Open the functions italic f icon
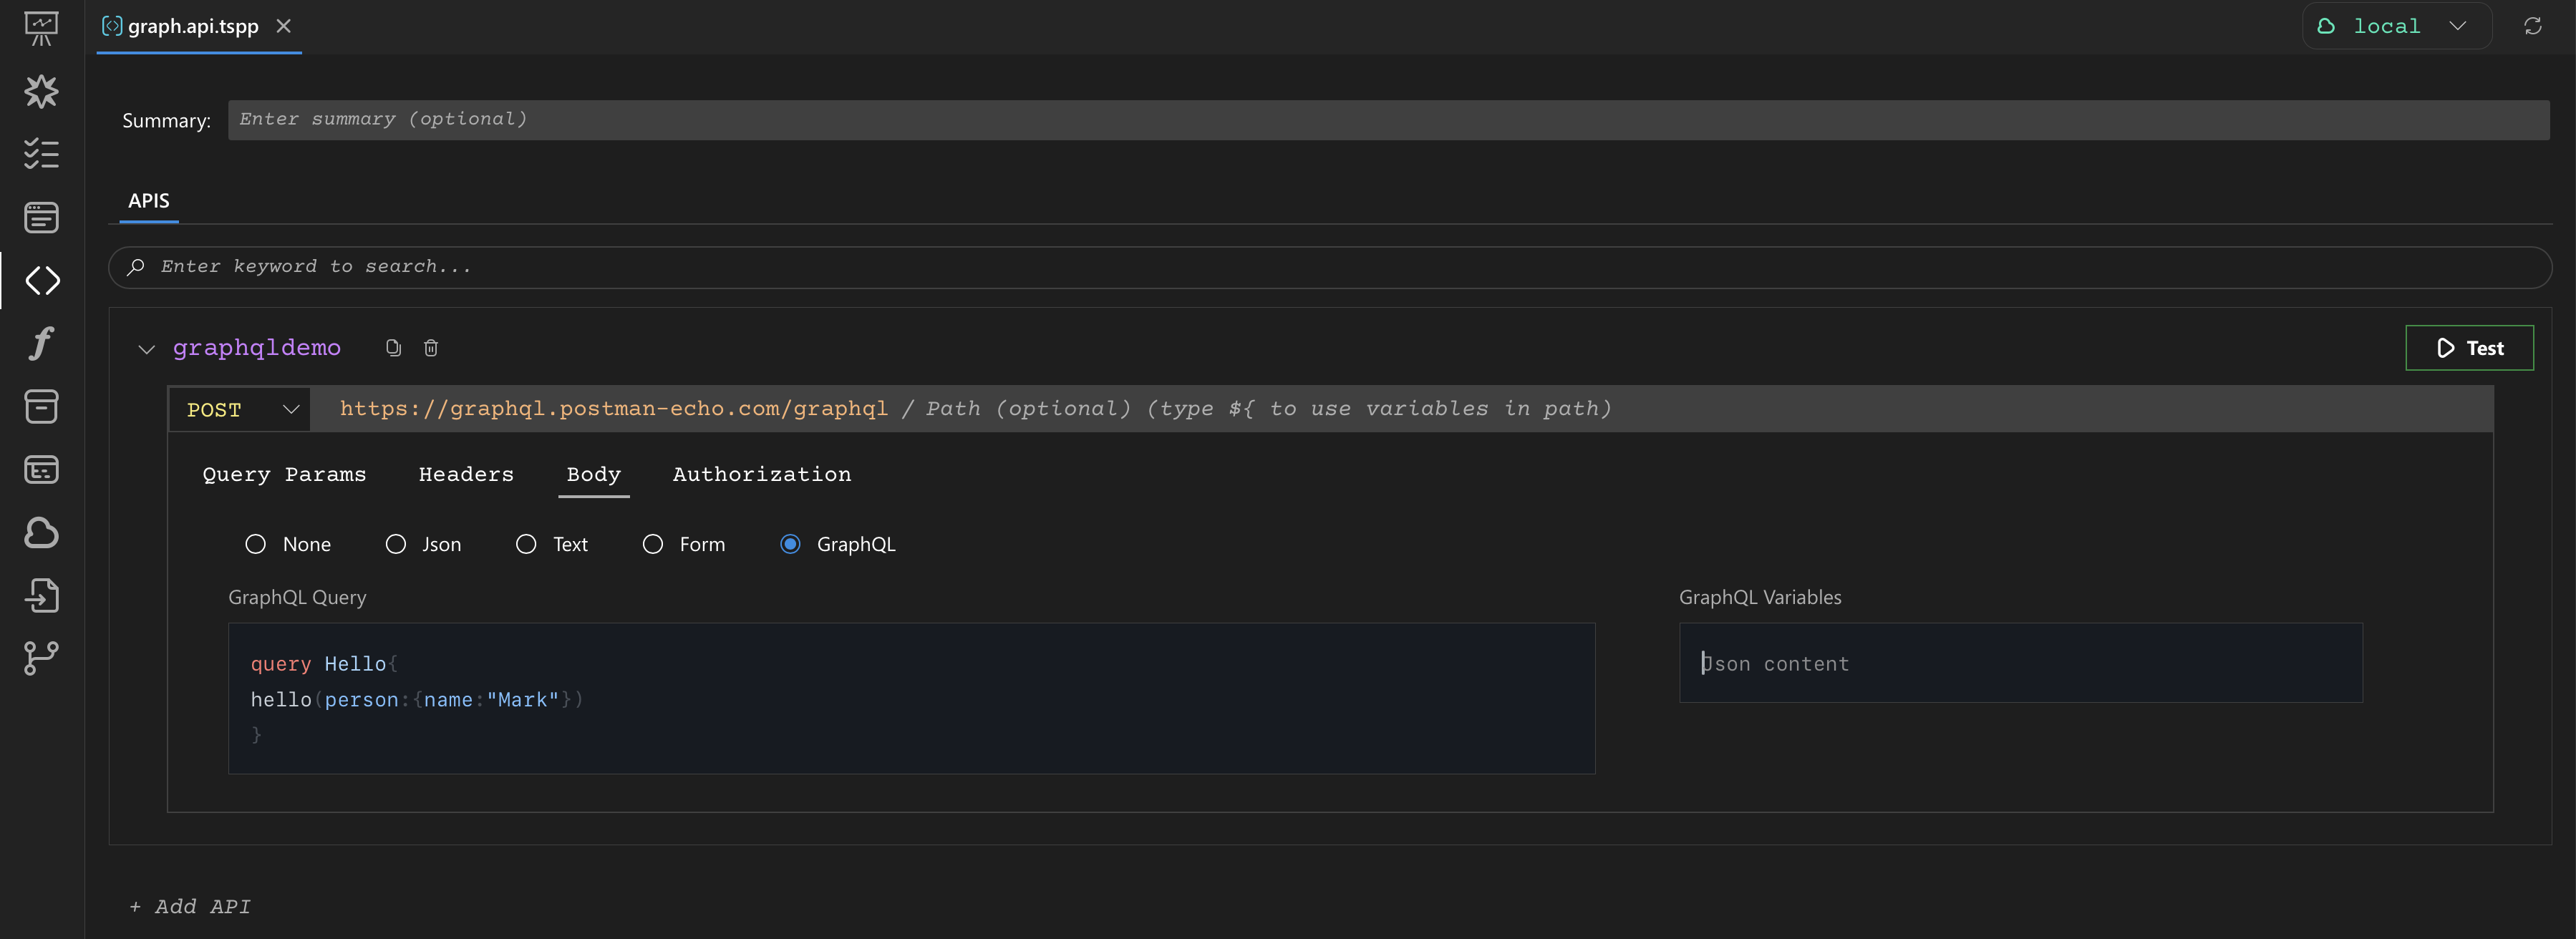This screenshot has height=939, width=2576. (41, 344)
